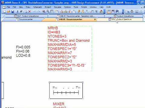Screen dimensions: 145x108
Task: Open the AWR menu
Action: tap(108, 7)
